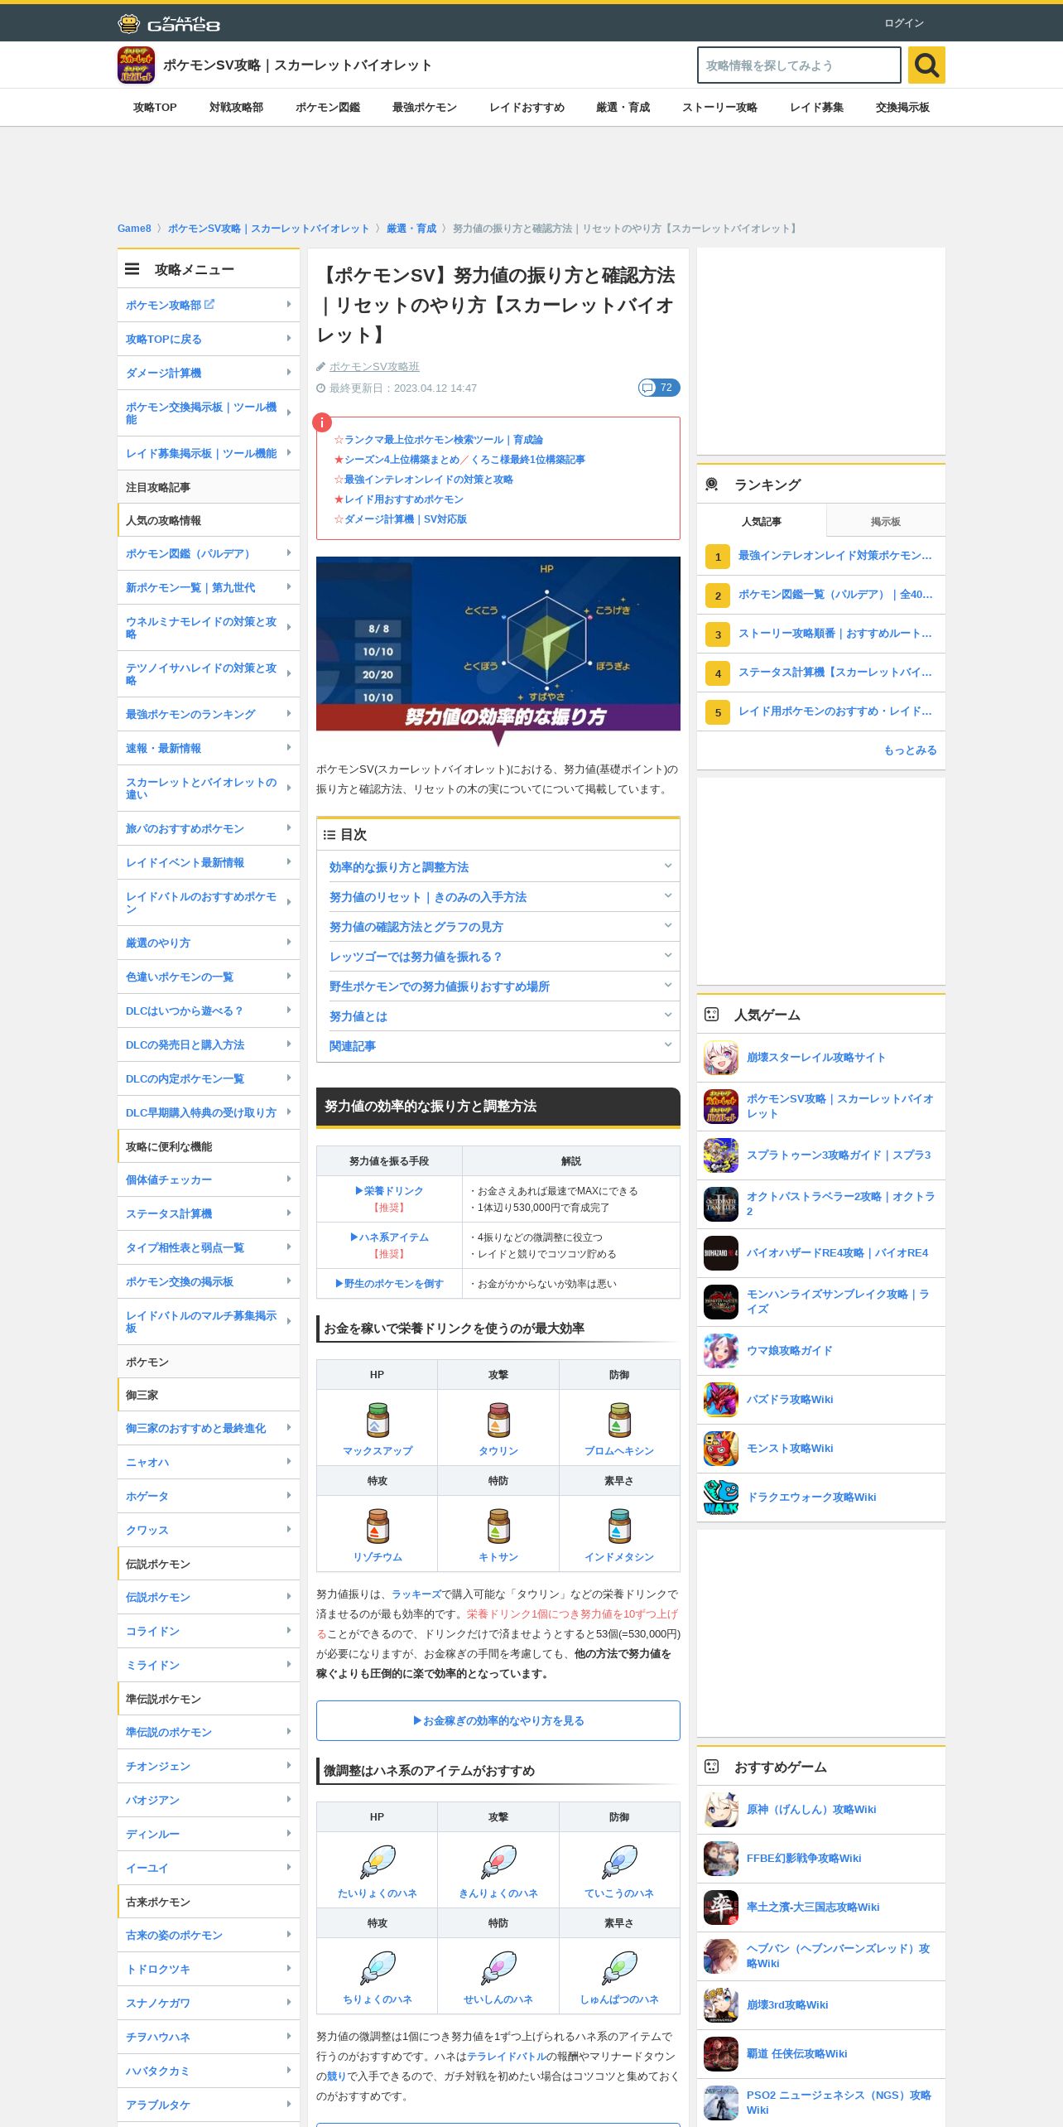Open ダメージ計算機 sidebar menu item
The height and width of the screenshot is (2127, 1063).
click(209, 373)
